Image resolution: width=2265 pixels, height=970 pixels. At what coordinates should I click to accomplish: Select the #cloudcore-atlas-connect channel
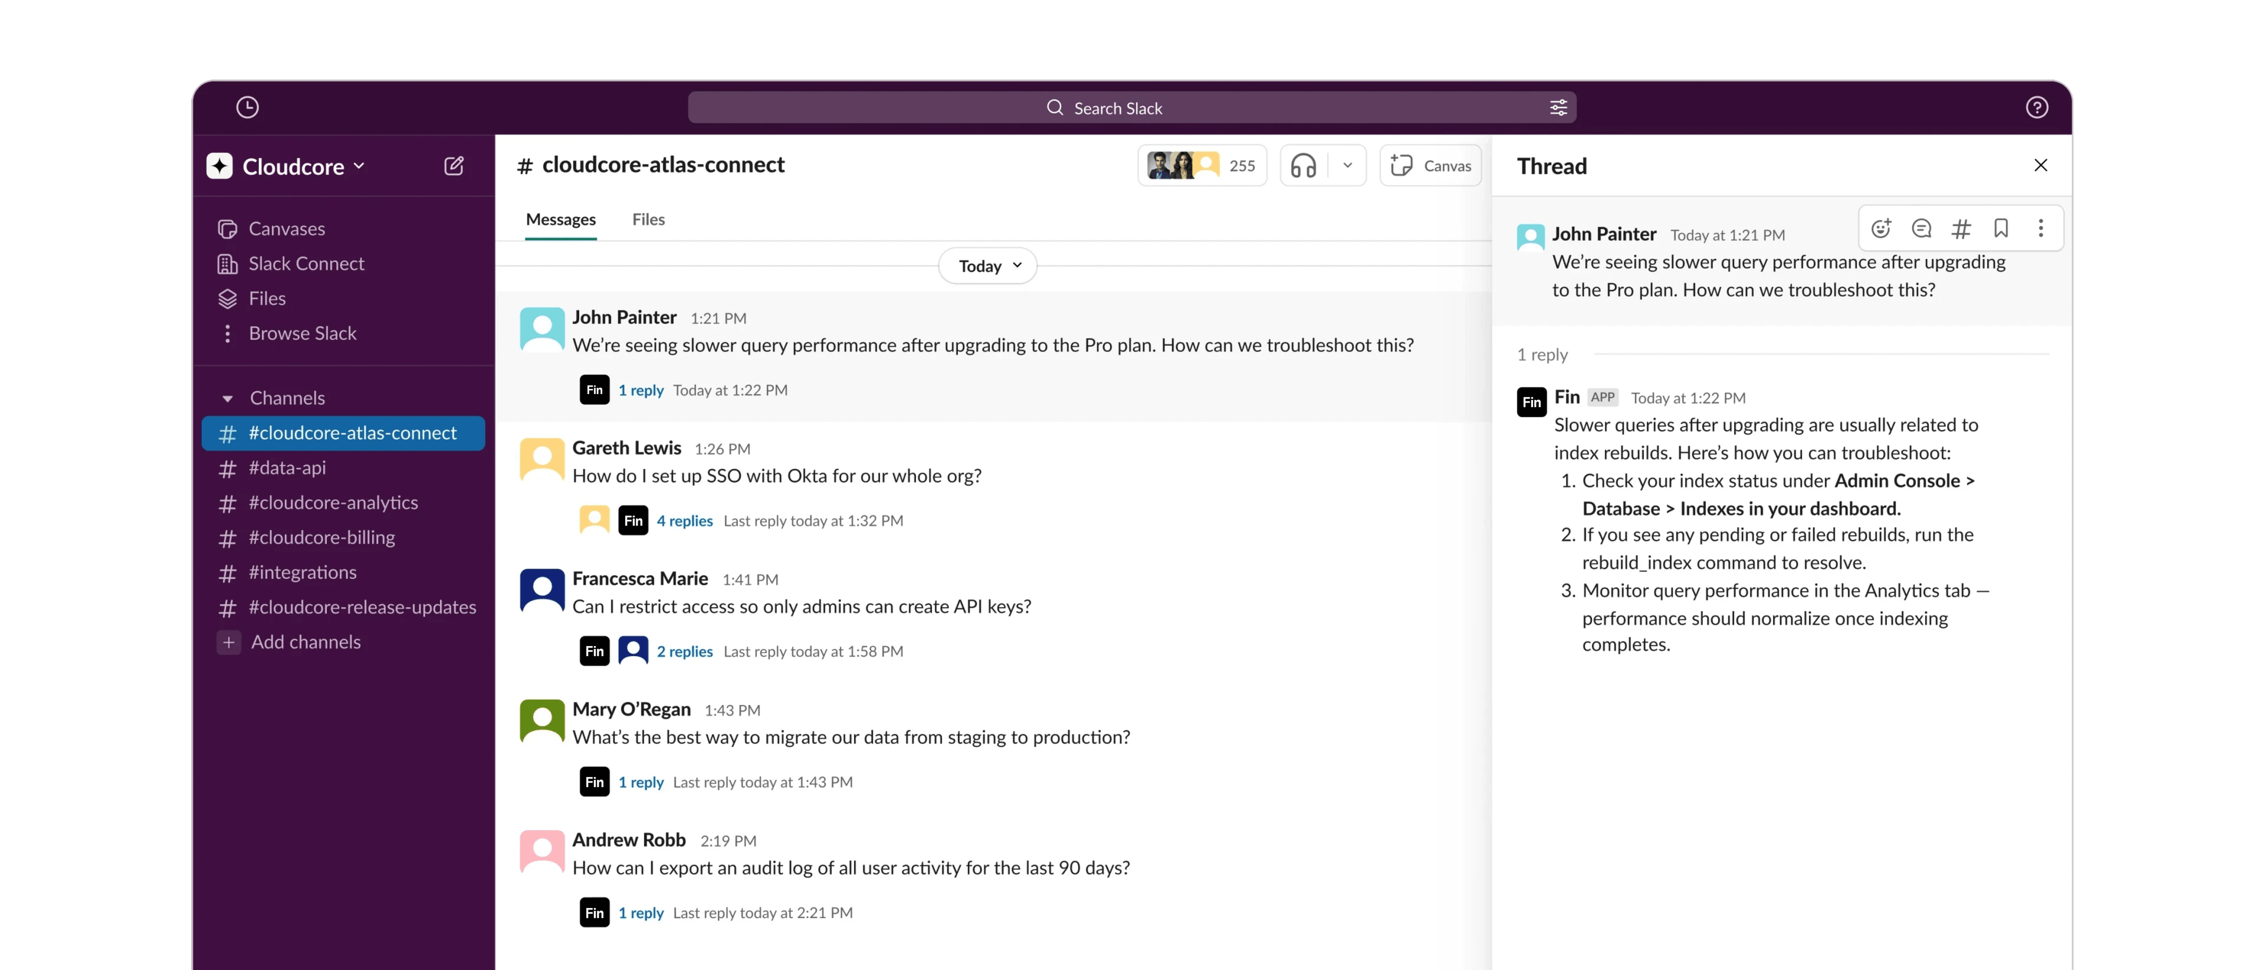coord(343,434)
